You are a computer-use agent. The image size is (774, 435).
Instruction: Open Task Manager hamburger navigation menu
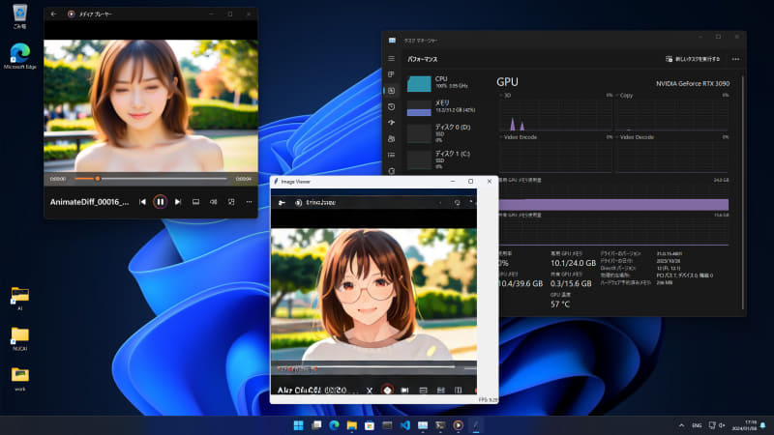coord(392,59)
